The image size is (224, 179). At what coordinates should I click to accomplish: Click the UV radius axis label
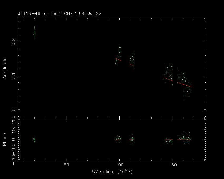pos(112,171)
